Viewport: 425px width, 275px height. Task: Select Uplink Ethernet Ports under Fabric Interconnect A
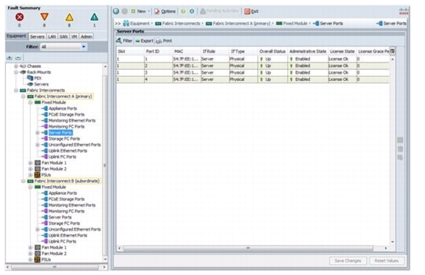pos(65,151)
